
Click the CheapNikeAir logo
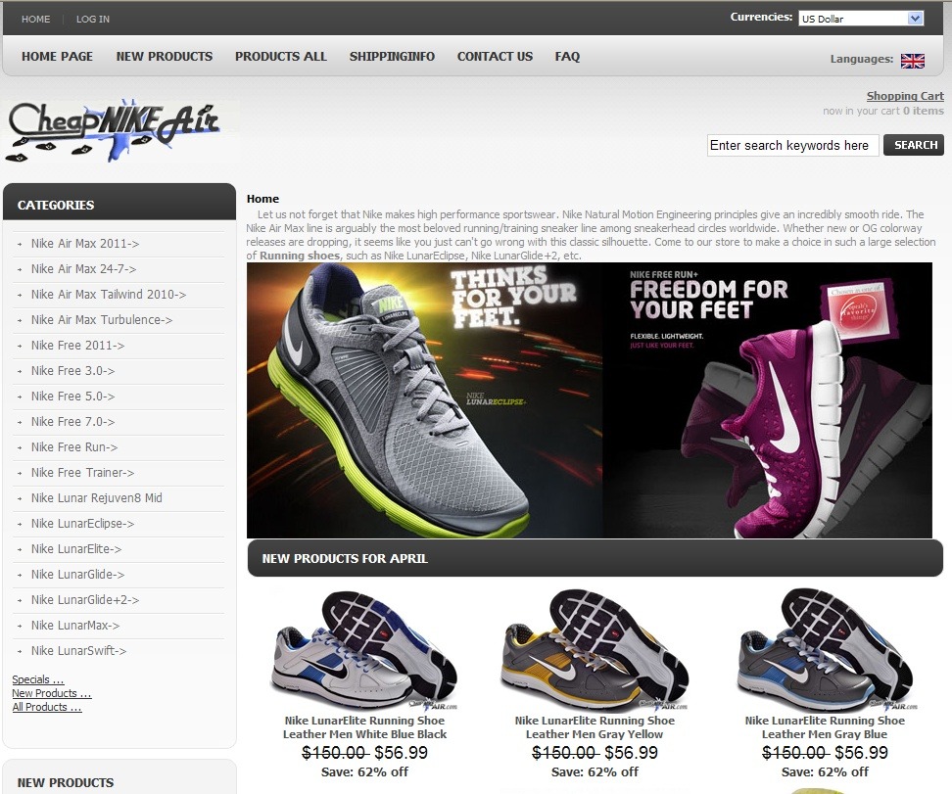tap(113, 130)
